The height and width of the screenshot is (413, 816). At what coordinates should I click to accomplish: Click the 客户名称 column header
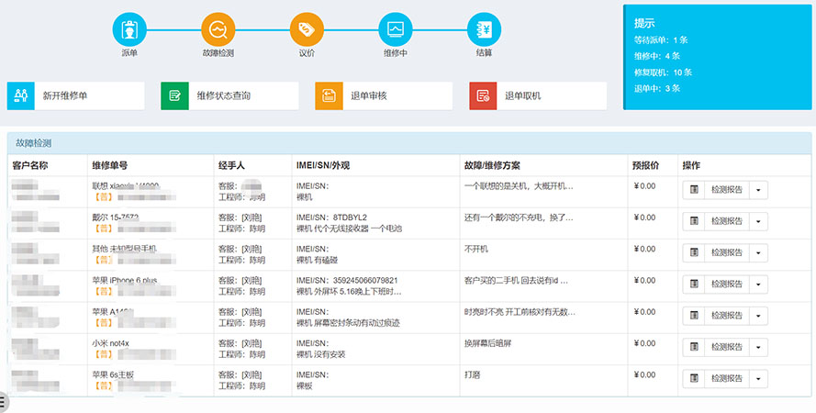point(30,165)
